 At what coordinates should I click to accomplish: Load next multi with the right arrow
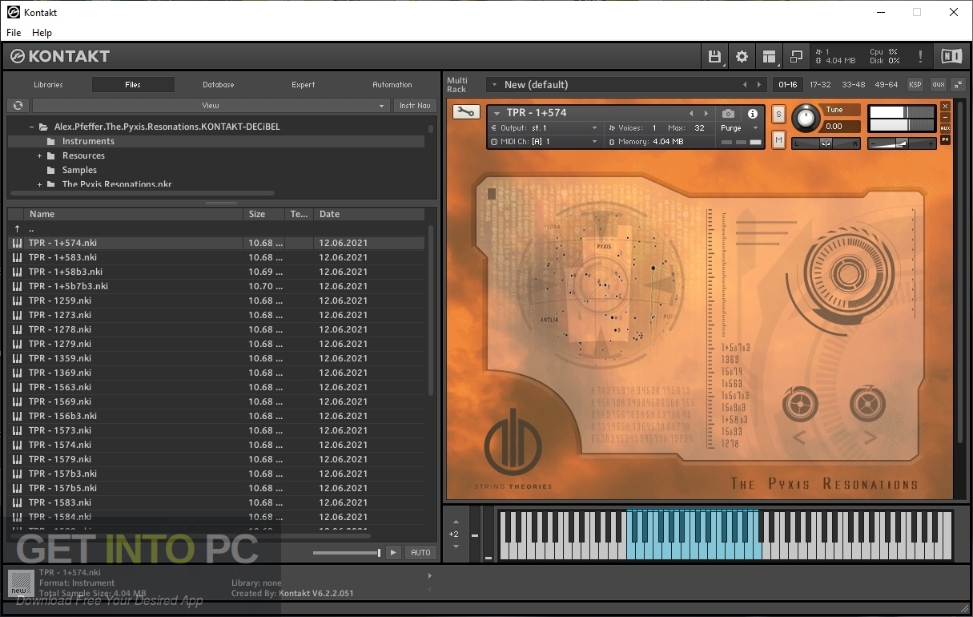[x=759, y=84]
